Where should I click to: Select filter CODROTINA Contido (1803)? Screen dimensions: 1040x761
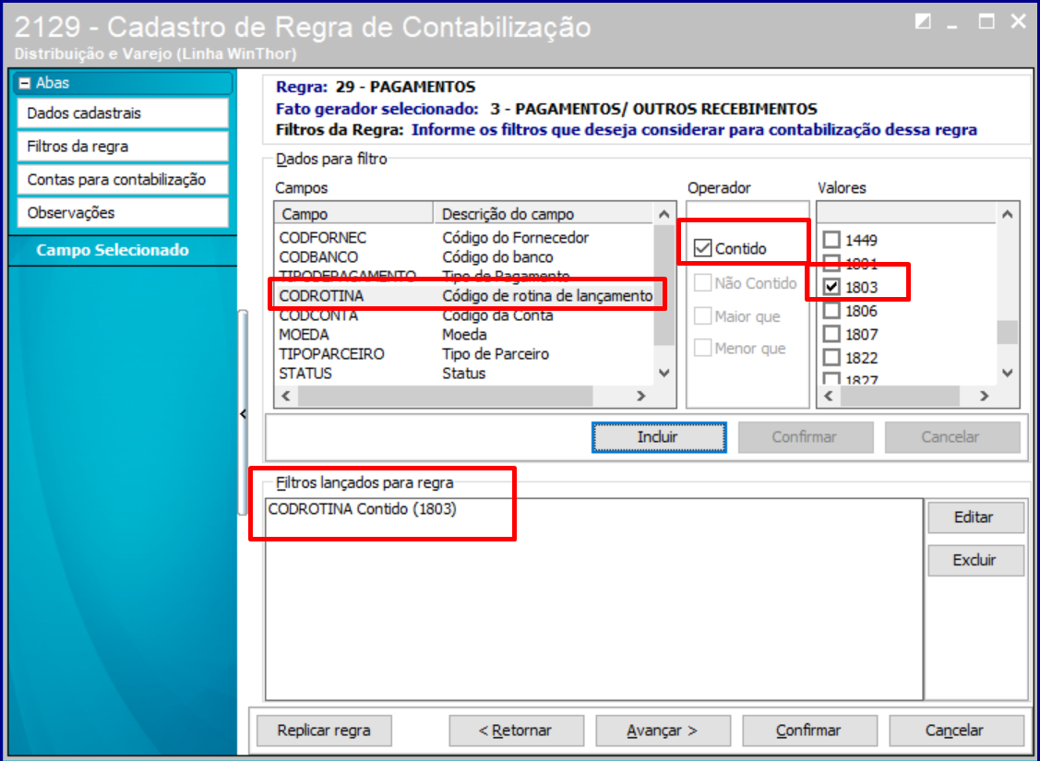[362, 509]
